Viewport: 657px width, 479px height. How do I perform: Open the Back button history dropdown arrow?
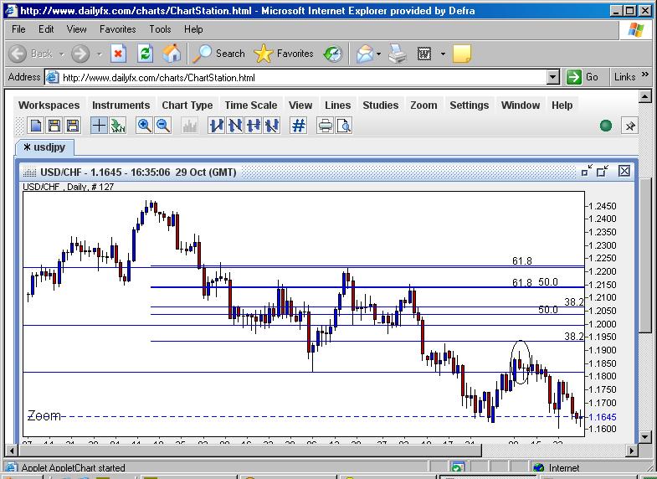click(62, 54)
